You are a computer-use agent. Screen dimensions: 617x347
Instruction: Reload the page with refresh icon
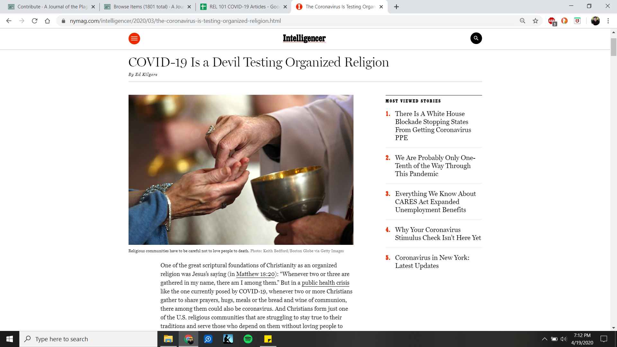(35, 21)
